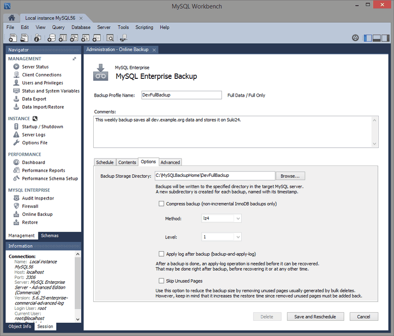Open the compression Level dropdown
This screenshot has height=336, width=394.
[221, 237]
